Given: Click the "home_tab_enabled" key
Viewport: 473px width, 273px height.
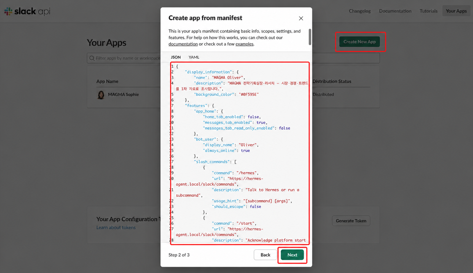Looking at the screenshot, I should click(223, 117).
